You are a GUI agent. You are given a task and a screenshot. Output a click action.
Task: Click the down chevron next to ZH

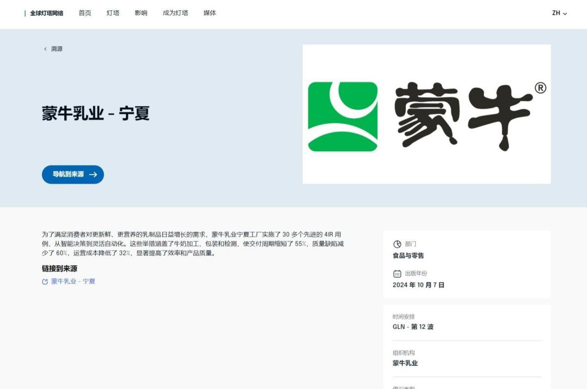click(x=565, y=14)
